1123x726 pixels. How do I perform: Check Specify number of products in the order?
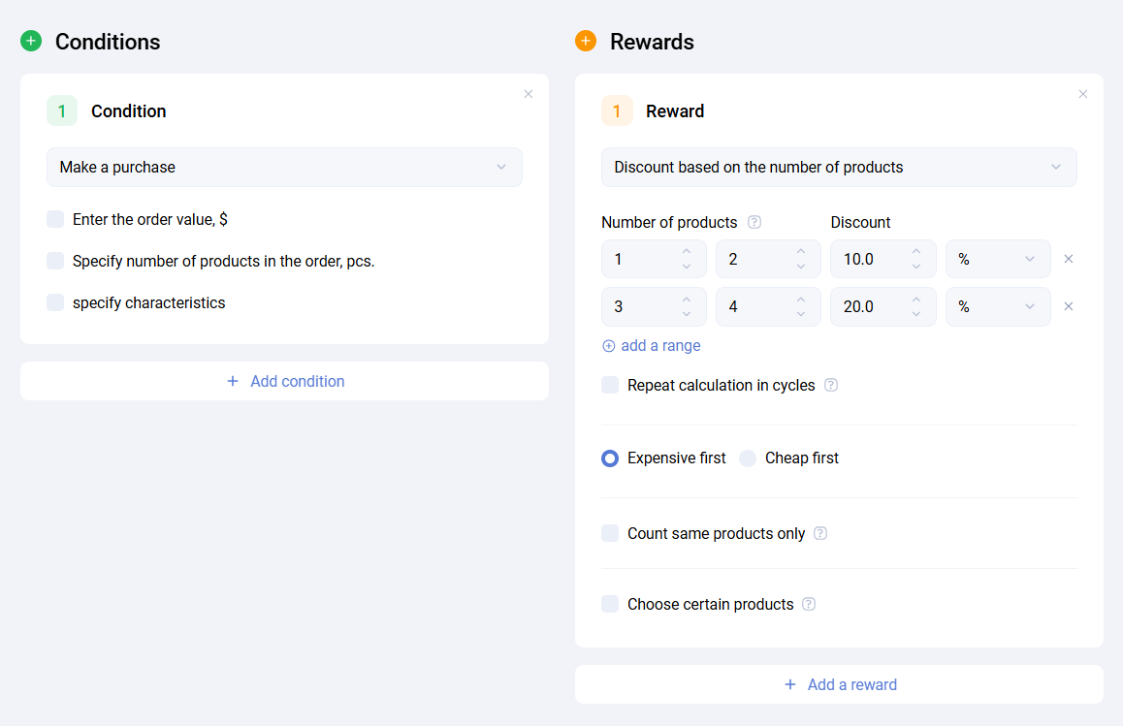coord(55,261)
